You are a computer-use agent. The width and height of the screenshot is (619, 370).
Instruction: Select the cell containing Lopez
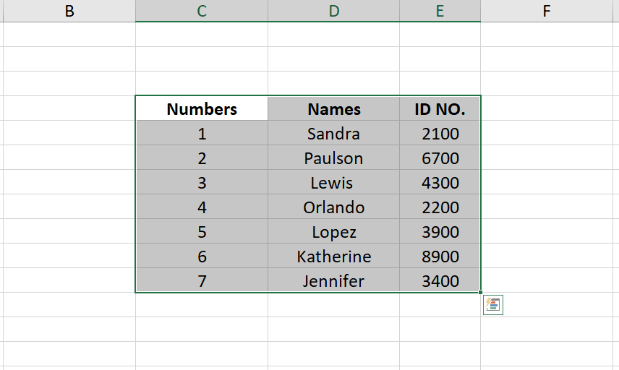coord(333,231)
